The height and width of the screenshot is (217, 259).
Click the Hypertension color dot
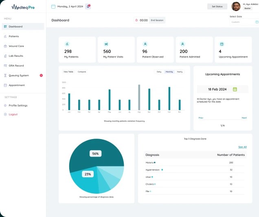click(162, 170)
